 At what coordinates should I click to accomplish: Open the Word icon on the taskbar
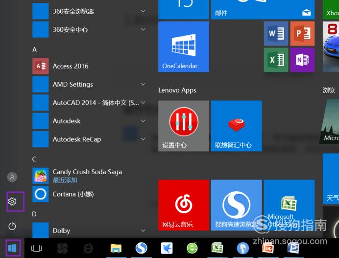click(x=293, y=248)
